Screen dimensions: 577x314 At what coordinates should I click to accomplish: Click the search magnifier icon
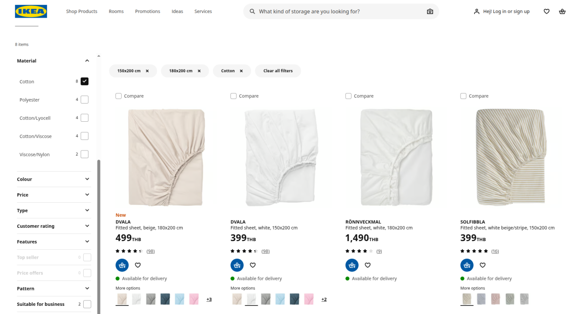[252, 12]
